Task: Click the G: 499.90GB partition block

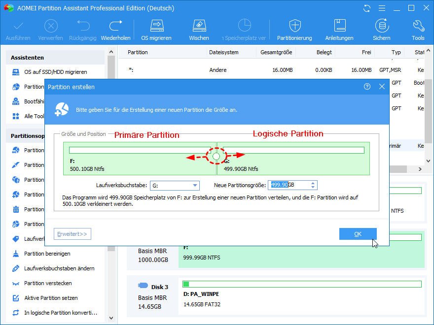Action: [x=293, y=159]
